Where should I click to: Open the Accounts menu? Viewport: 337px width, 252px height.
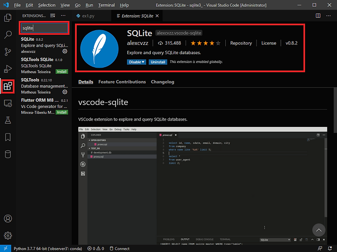[8, 218]
